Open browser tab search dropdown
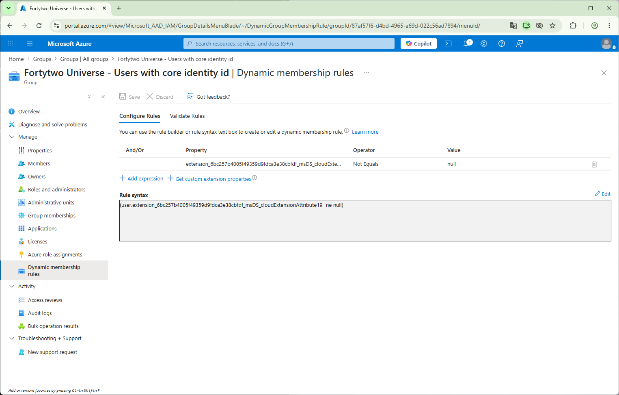This screenshot has width=619, height=395. pyautogui.click(x=9, y=8)
